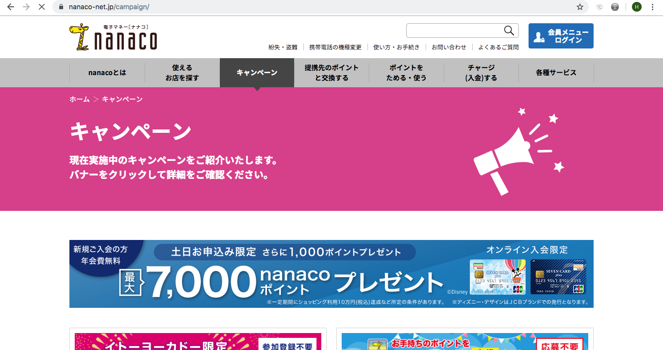This screenshot has width=663, height=350.
Task: Open the green H profile avatar
Action: pos(636,7)
